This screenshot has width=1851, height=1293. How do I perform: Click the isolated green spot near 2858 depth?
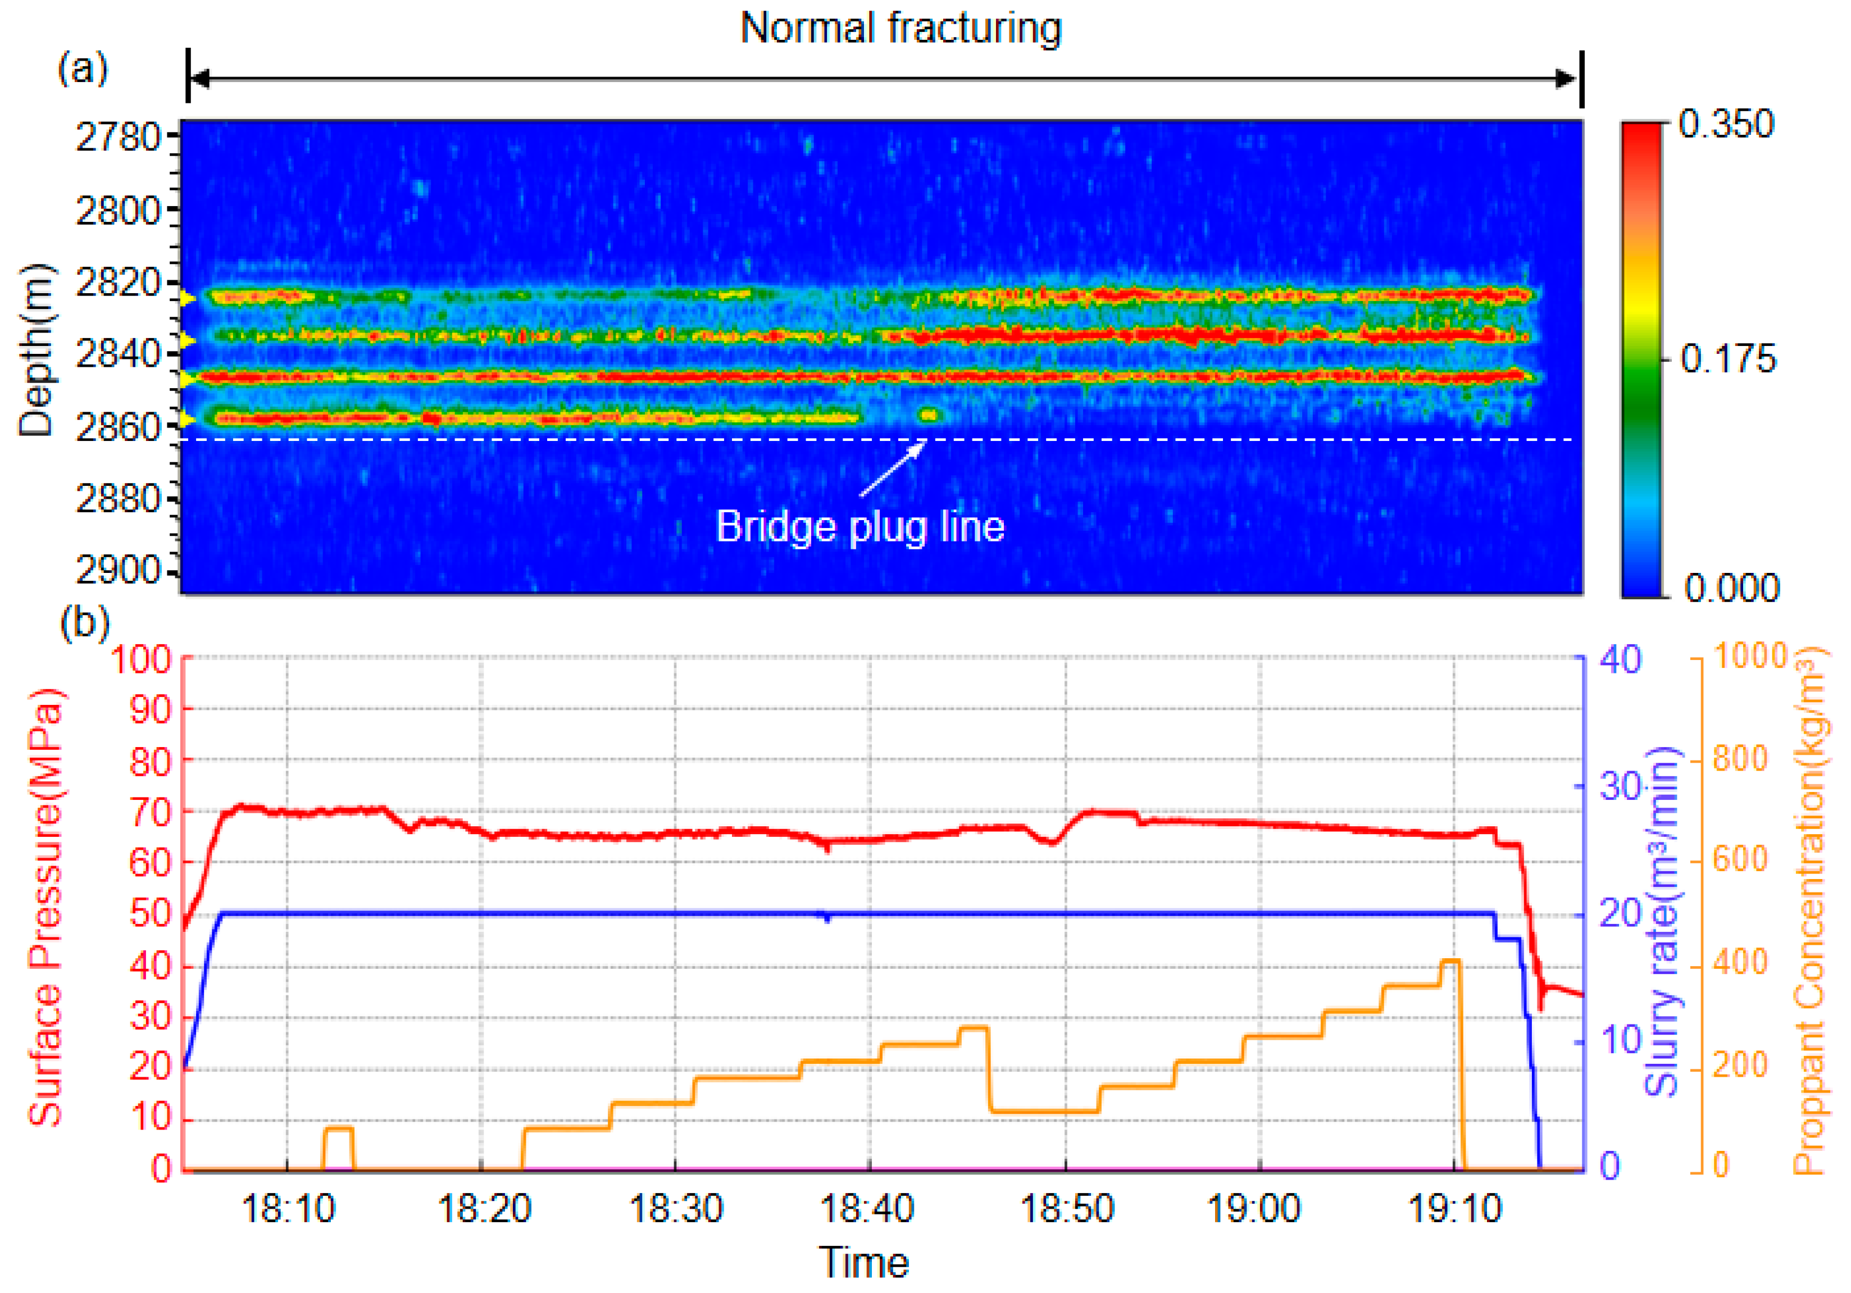[929, 415]
